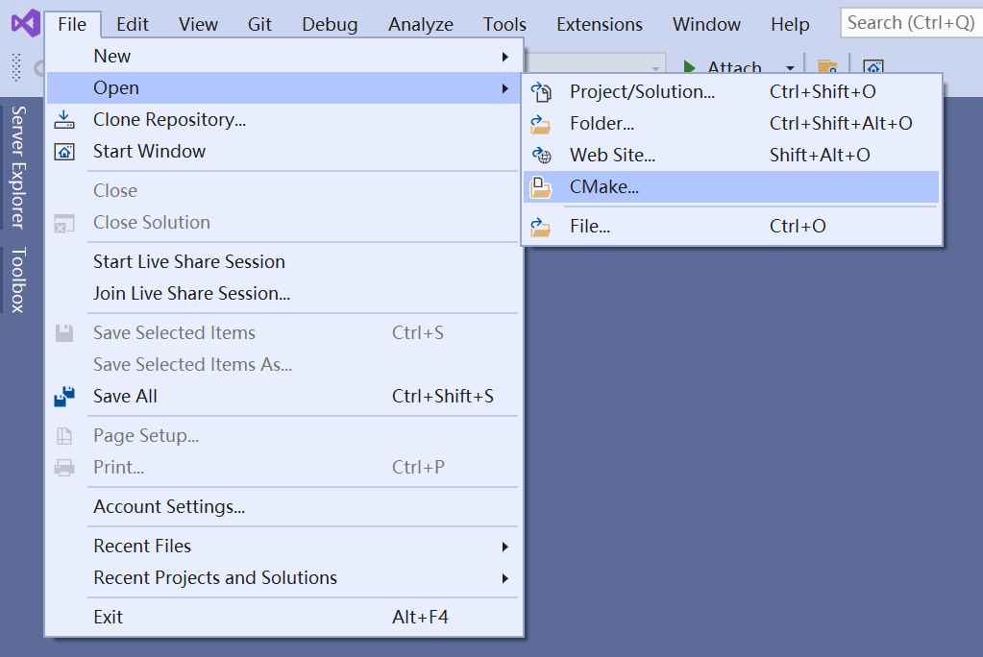Click the Print icon in the File menu
Image resolution: width=983 pixels, height=657 pixels.
point(62,467)
